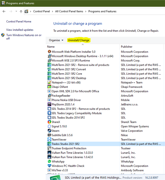The height and width of the screenshot is (180, 165).
Task: Expand the chevron after Control Panel breadcrumb
Action: coord(52,11)
